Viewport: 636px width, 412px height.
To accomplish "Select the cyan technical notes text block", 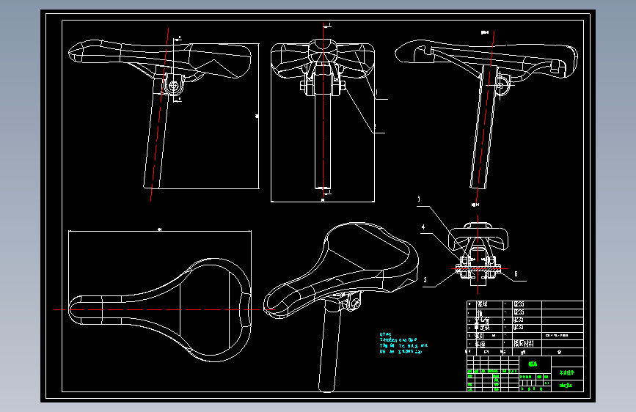I will [x=403, y=344].
